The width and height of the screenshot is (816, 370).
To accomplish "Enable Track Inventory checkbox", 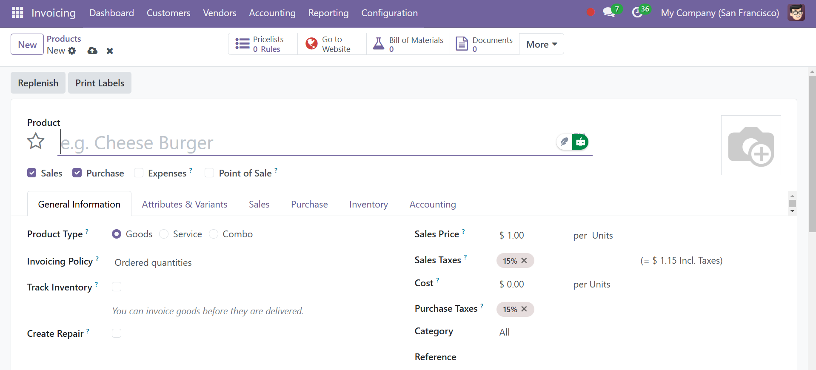I will (117, 287).
